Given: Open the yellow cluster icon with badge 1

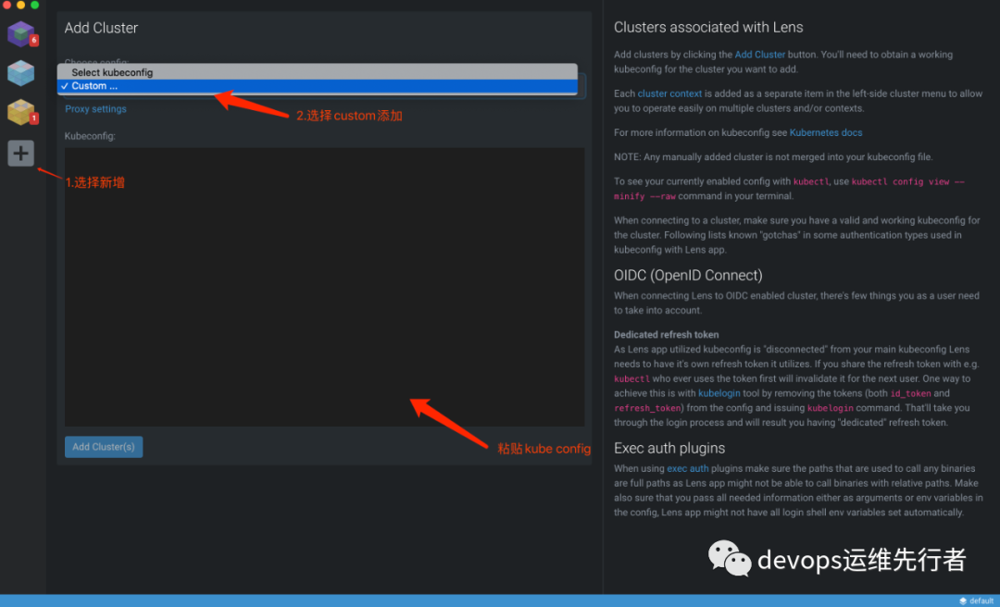Looking at the screenshot, I should [21, 112].
